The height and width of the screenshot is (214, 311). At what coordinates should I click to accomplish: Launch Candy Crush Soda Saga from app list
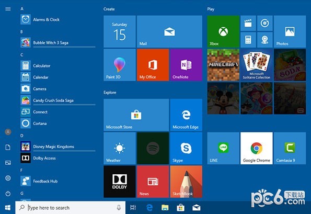click(x=57, y=100)
